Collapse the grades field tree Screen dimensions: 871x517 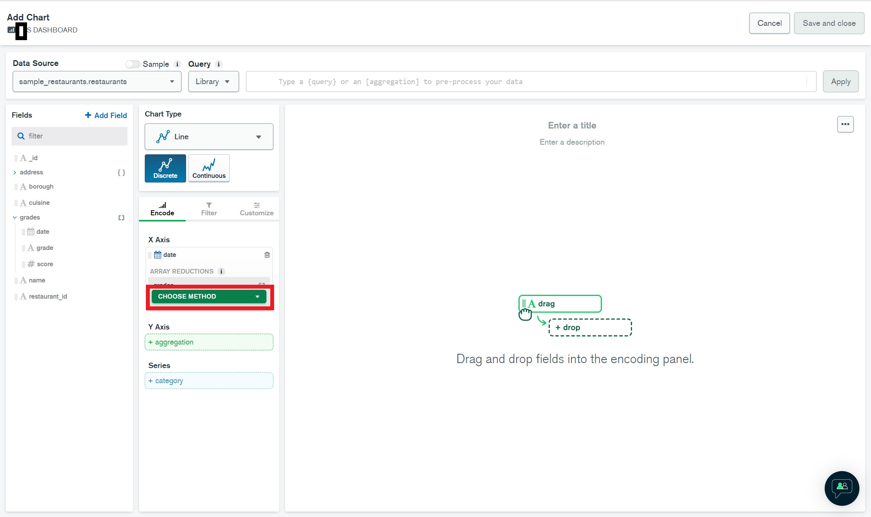[x=15, y=218]
